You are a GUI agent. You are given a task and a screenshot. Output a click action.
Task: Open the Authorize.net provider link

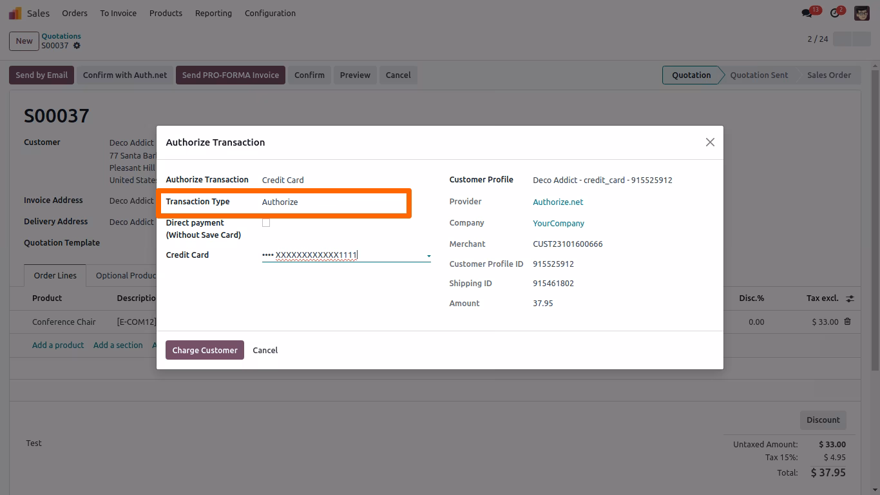pos(558,202)
